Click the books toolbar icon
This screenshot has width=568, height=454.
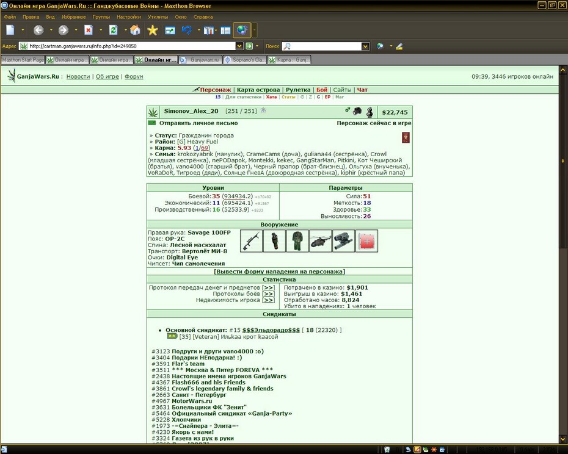208,31
